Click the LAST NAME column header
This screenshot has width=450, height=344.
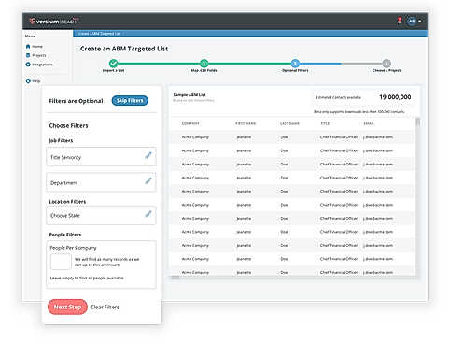point(289,123)
